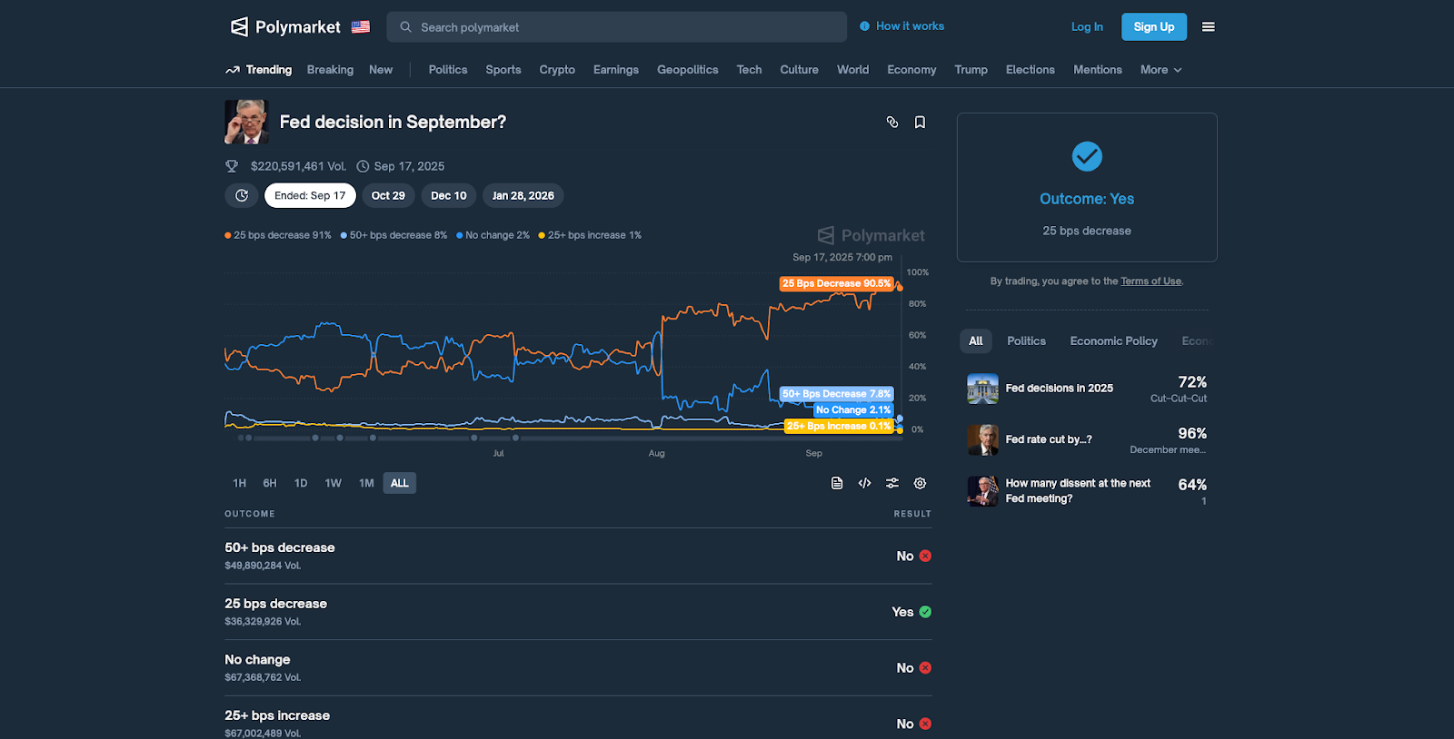This screenshot has width=1454, height=739.
Task: Filter related markets by Economic Policy
Action: tap(1114, 341)
